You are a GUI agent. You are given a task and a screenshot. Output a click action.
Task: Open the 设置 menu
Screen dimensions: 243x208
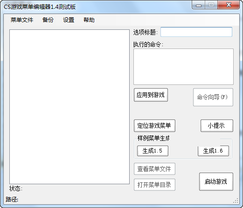point(69,20)
